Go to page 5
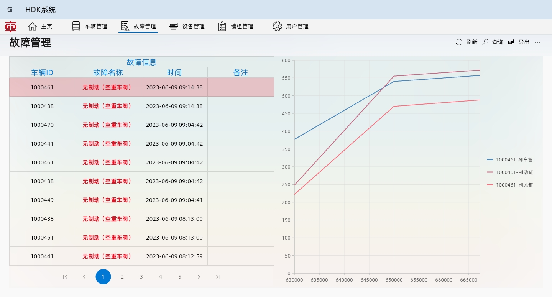 click(180, 277)
